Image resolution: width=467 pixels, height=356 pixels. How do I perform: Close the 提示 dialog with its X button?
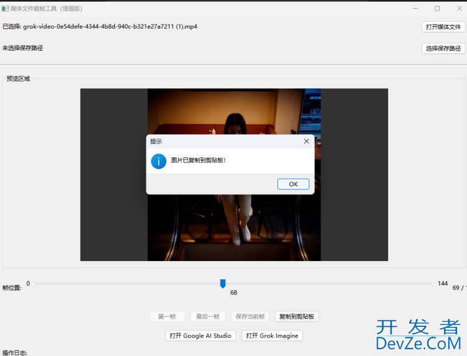click(306, 141)
